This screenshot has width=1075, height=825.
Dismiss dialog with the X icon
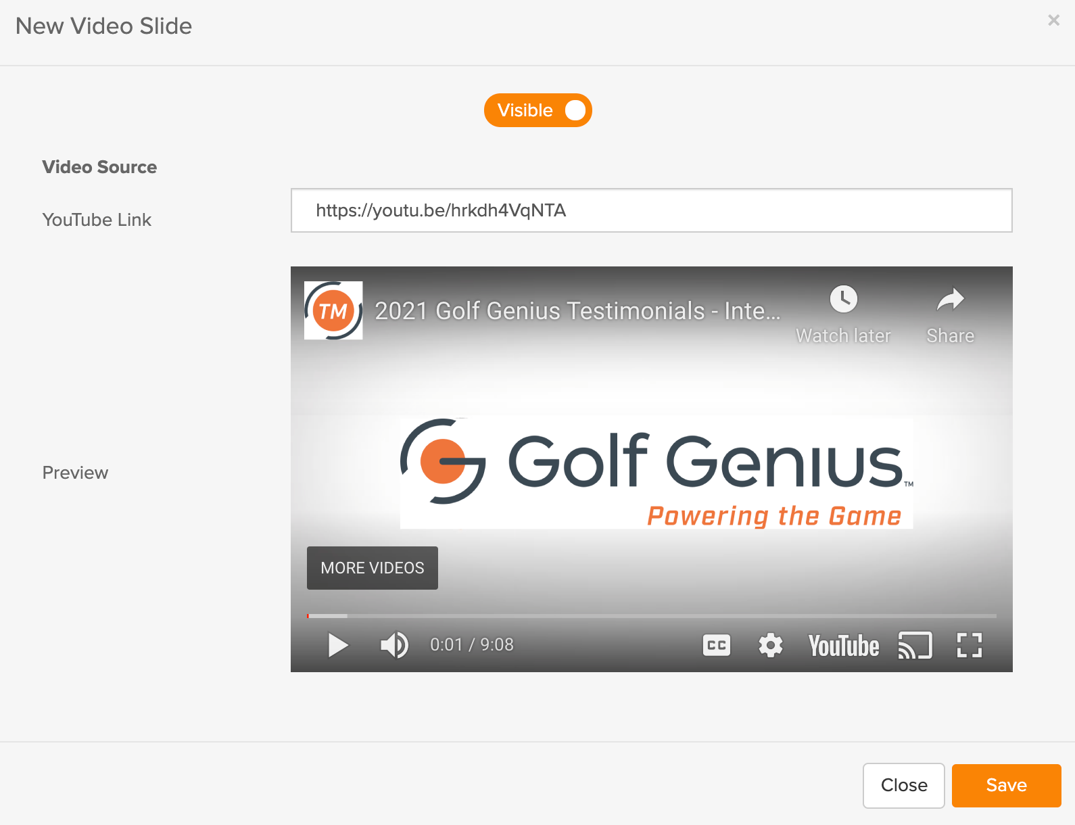[1053, 20]
